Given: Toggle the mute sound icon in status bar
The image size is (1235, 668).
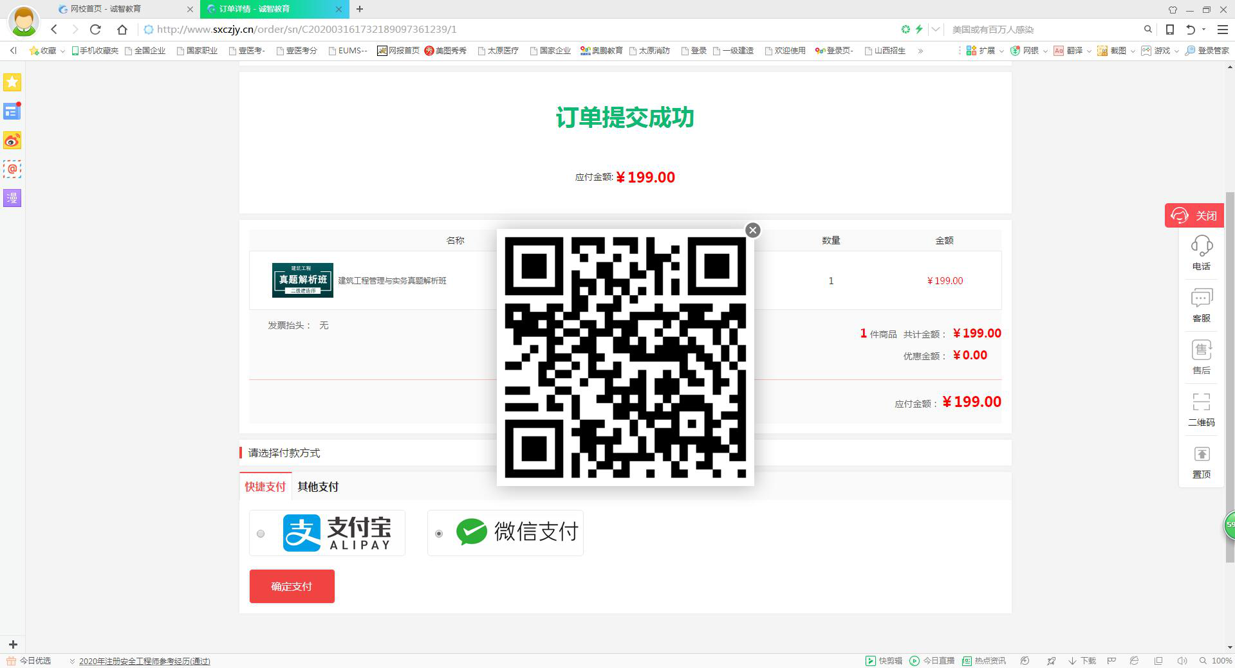Looking at the screenshot, I should pos(1182,660).
